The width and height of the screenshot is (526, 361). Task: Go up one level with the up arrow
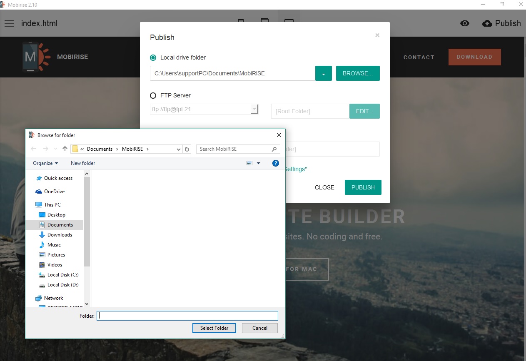coord(65,149)
